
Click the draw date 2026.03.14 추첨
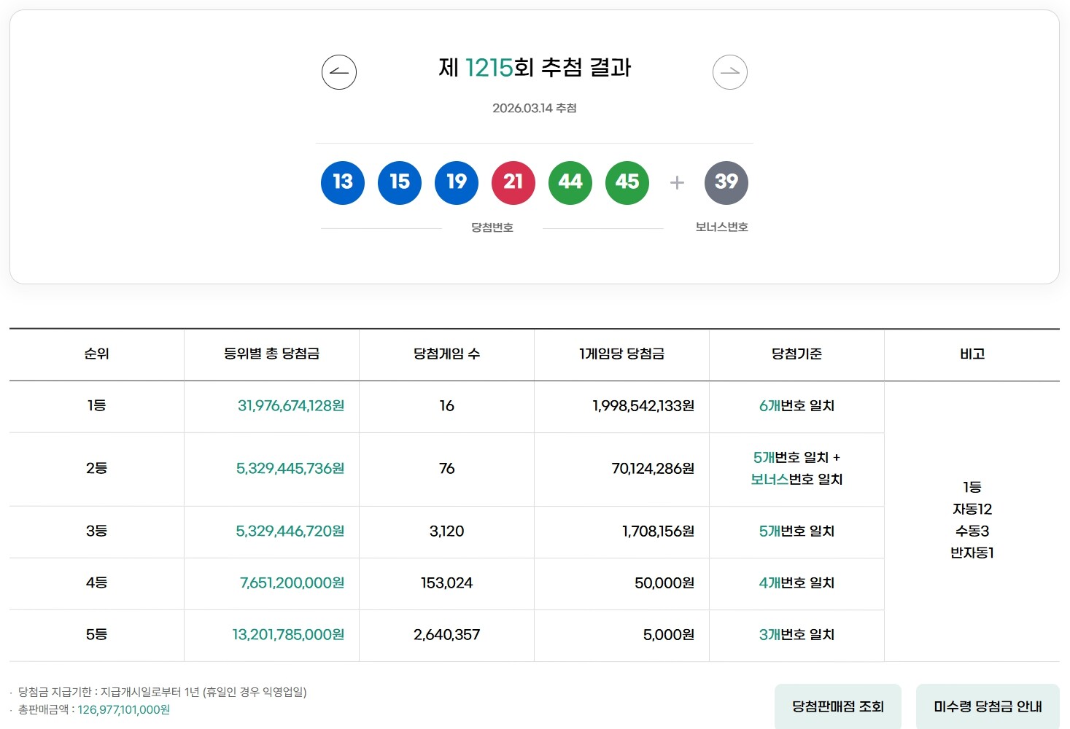point(534,108)
